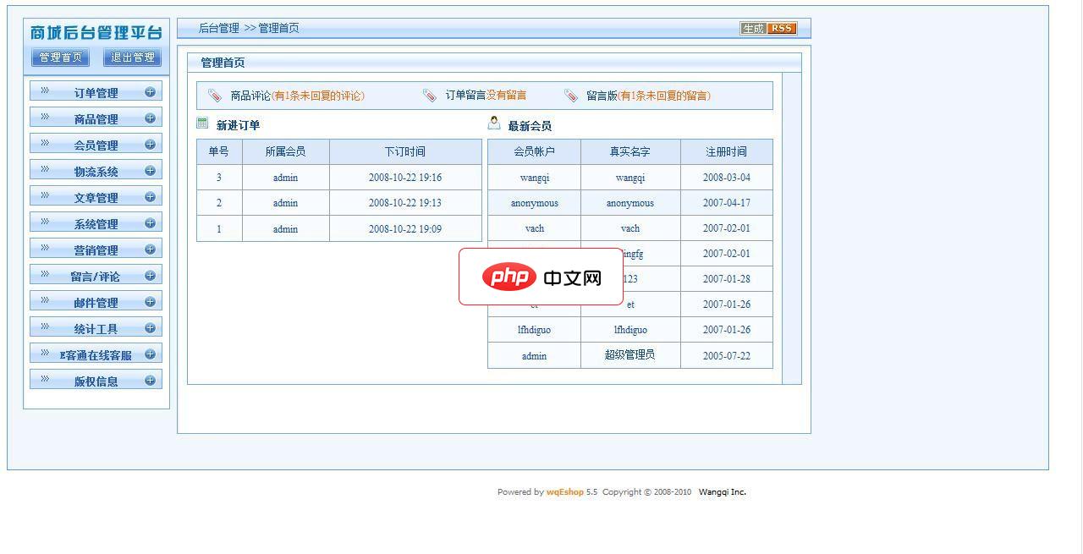Image resolution: width=1083 pixels, height=554 pixels.
Task: Click the chevron icon on 订单管理 item
Action: click(x=43, y=91)
